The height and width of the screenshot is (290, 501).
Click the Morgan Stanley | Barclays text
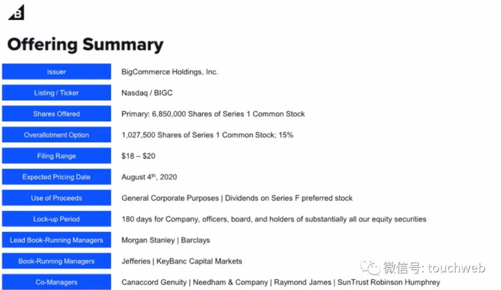point(165,241)
